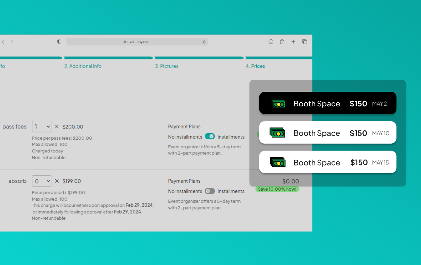Open the pass fees quantity dropdown

point(41,127)
